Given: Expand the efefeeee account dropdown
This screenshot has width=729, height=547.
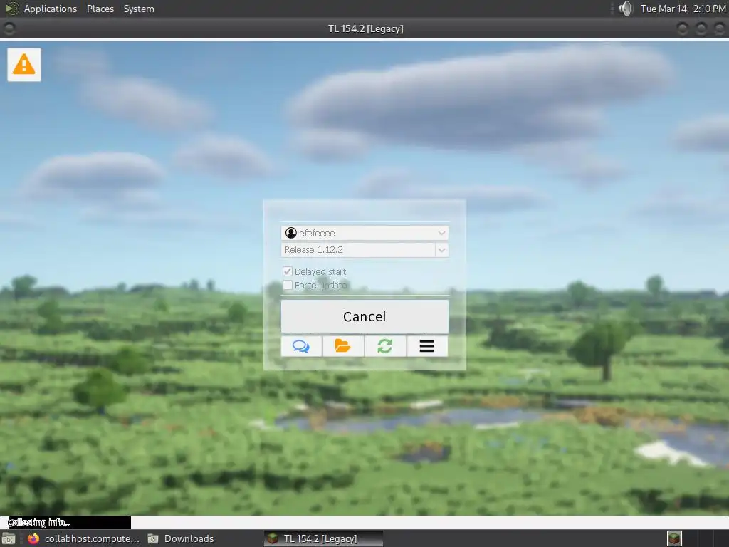Looking at the screenshot, I should coord(441,233).
